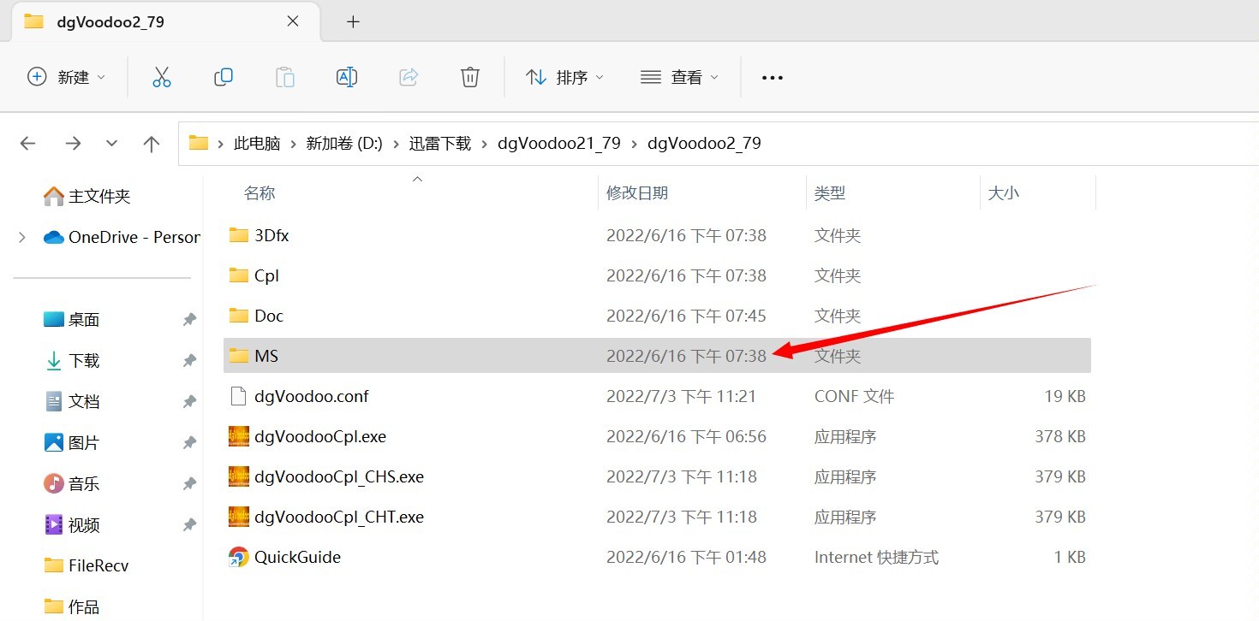The height and width of the screenshot is (621, 1259).
Task: Click 新加卷 (D:) in address breadcrumb
Action: 344,143
